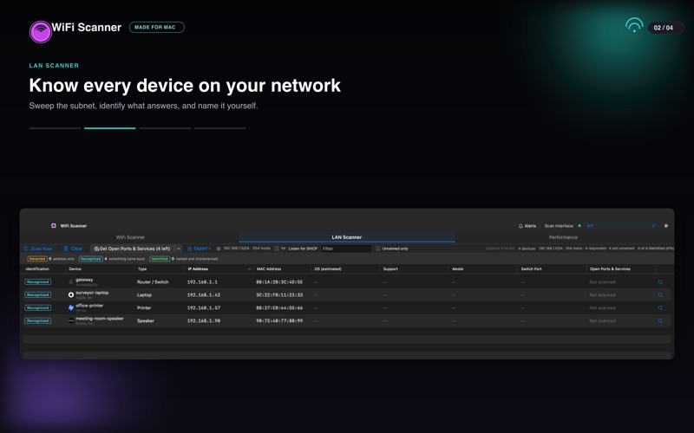This screenshot has width=694, height=433.
Task: Click magnifier icon in gateway row
Action: pyautogui.click(x=660, y=282)
